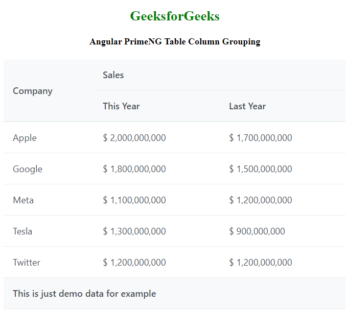The image size is (346, 331).
Task: Click the Google company cell
Action: (28, 169)
